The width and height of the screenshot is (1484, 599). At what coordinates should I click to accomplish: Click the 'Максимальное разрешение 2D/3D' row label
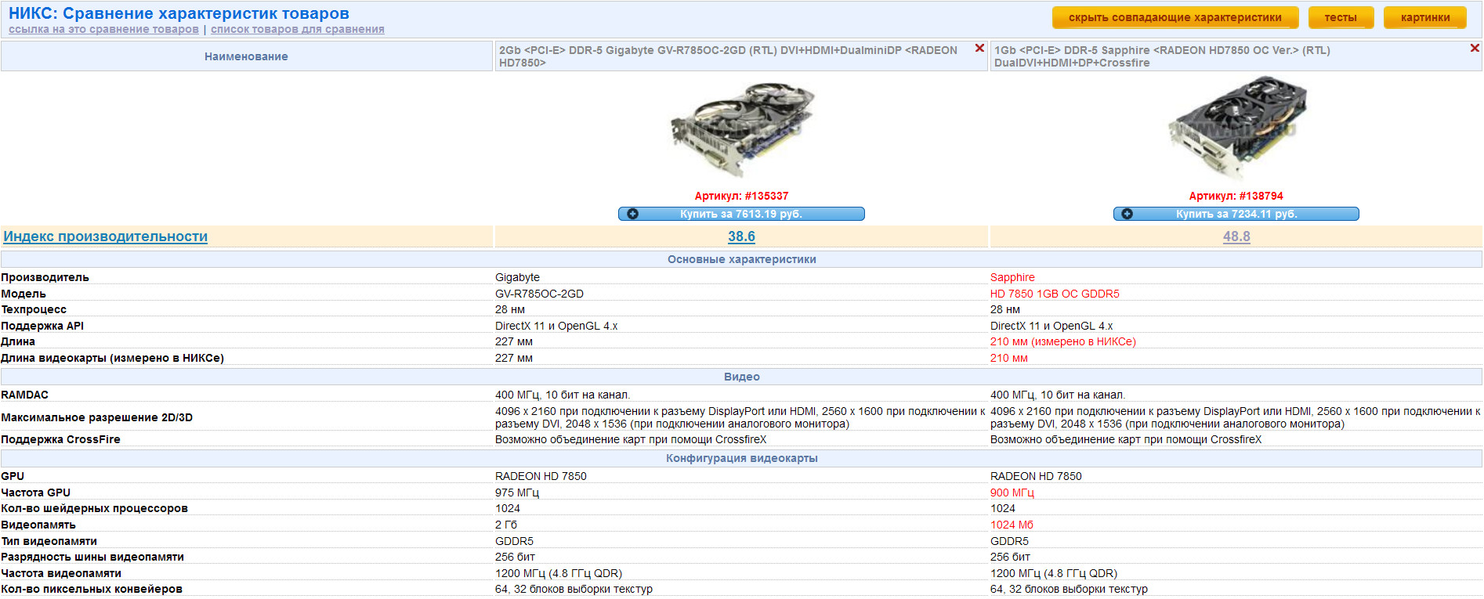[96, 417]
